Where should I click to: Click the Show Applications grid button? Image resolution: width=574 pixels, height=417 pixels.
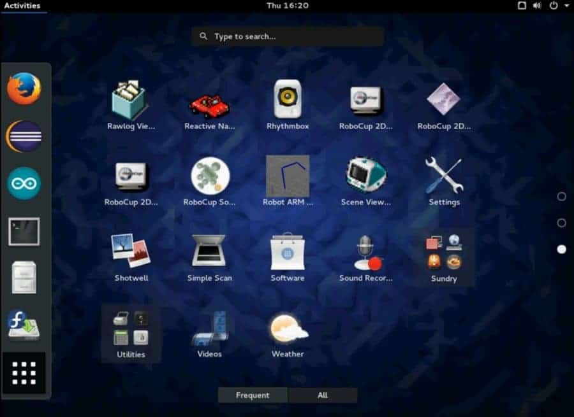[24, 373]
